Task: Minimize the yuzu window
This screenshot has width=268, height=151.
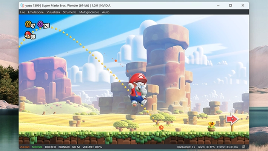Action: [218, 5]
